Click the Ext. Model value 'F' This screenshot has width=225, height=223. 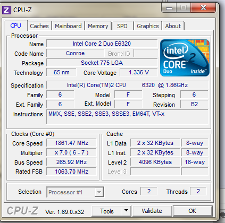point(128,104)
